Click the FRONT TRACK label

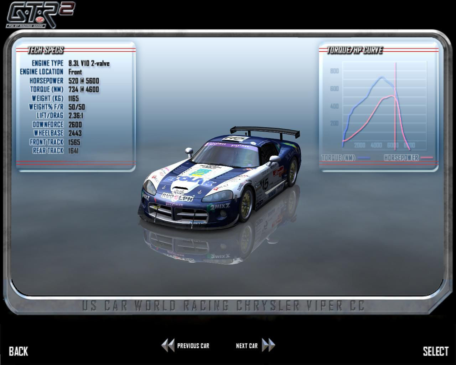47,142
